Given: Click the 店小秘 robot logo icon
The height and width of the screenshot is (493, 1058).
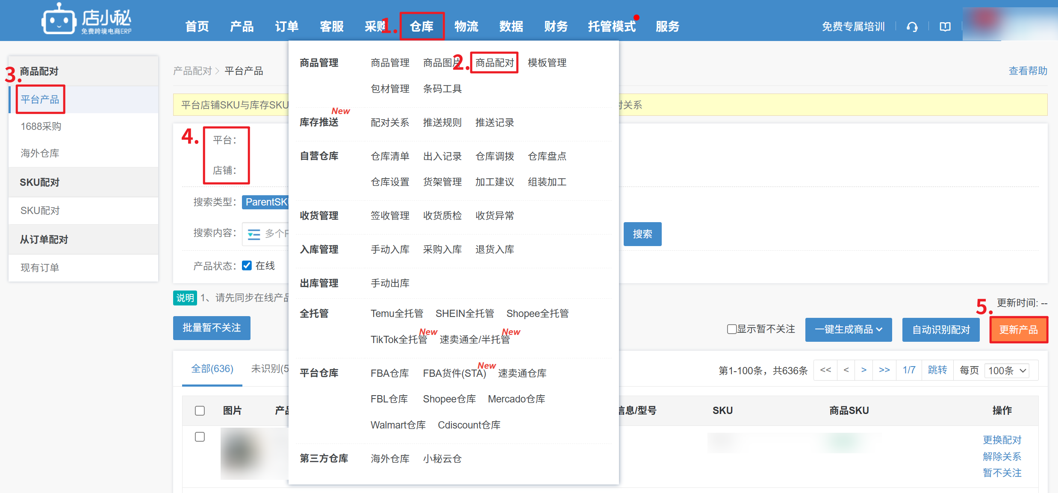Looking at the screenshot, I should point(58,21).
